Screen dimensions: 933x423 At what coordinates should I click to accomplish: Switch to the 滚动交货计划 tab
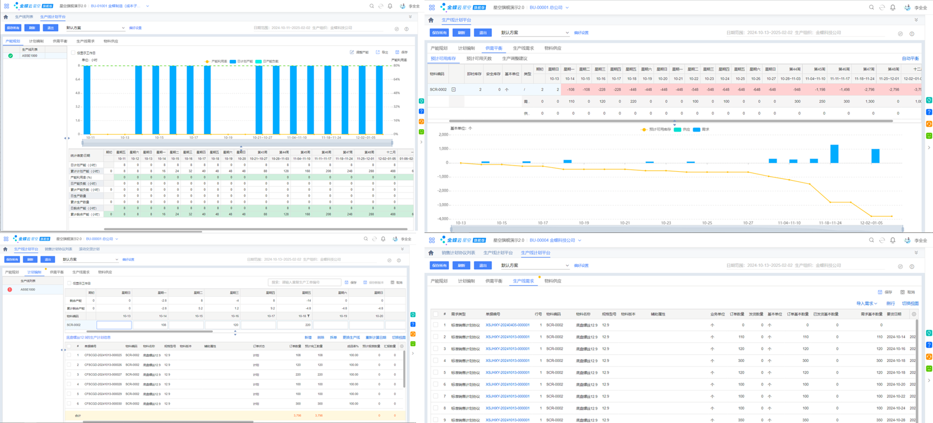(89, 249)
